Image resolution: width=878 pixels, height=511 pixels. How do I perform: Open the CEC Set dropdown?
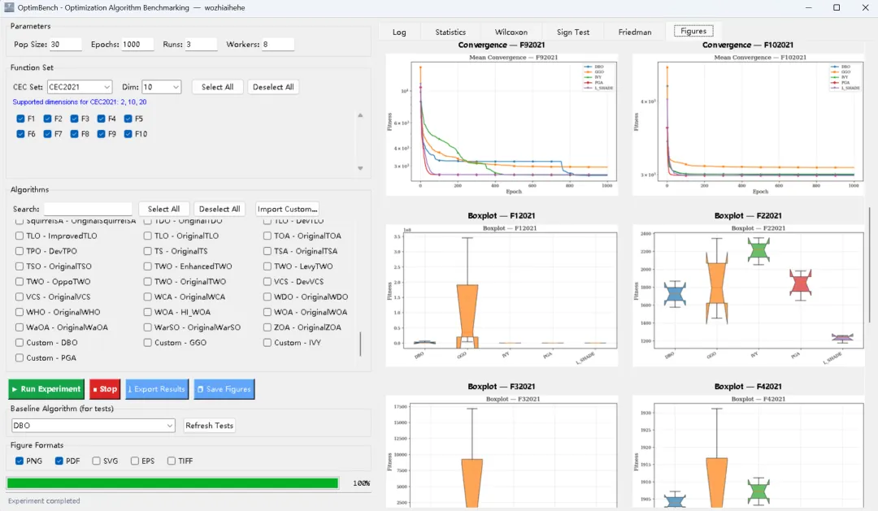click(x=80, y=87)
